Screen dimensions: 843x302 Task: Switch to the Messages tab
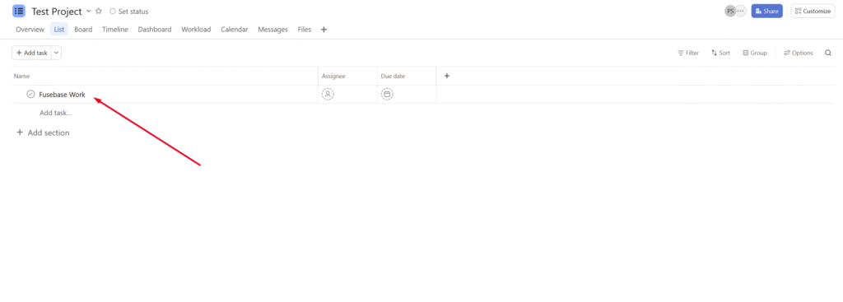273,30
